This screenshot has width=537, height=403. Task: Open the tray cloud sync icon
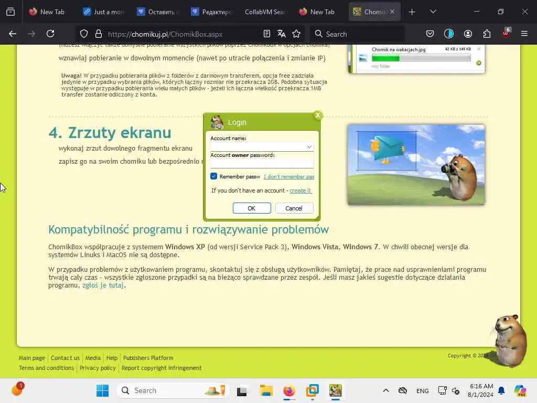pos(403,390)
